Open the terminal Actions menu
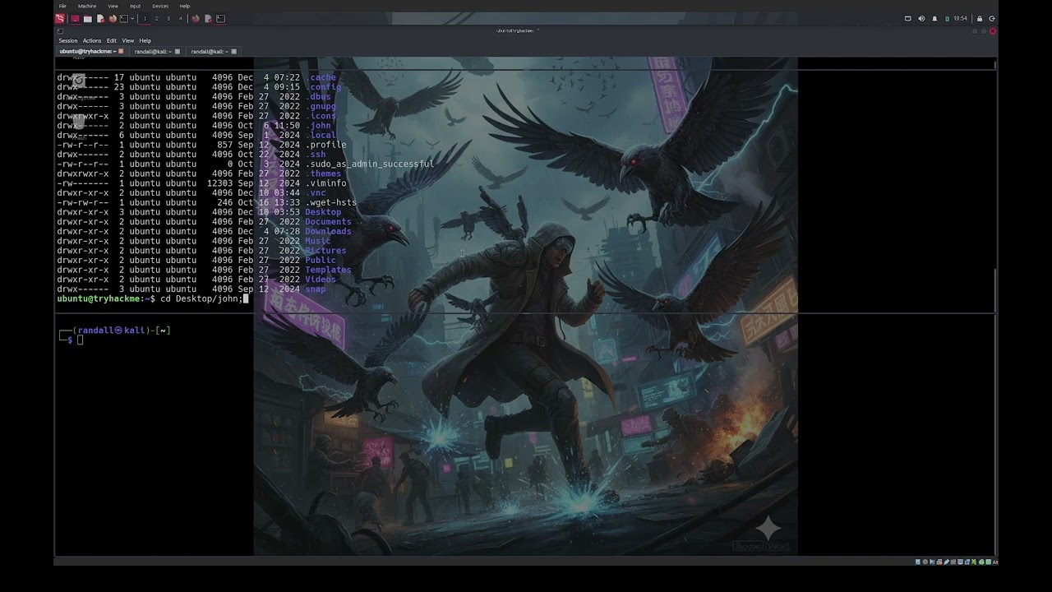 (x=92, y=40)
